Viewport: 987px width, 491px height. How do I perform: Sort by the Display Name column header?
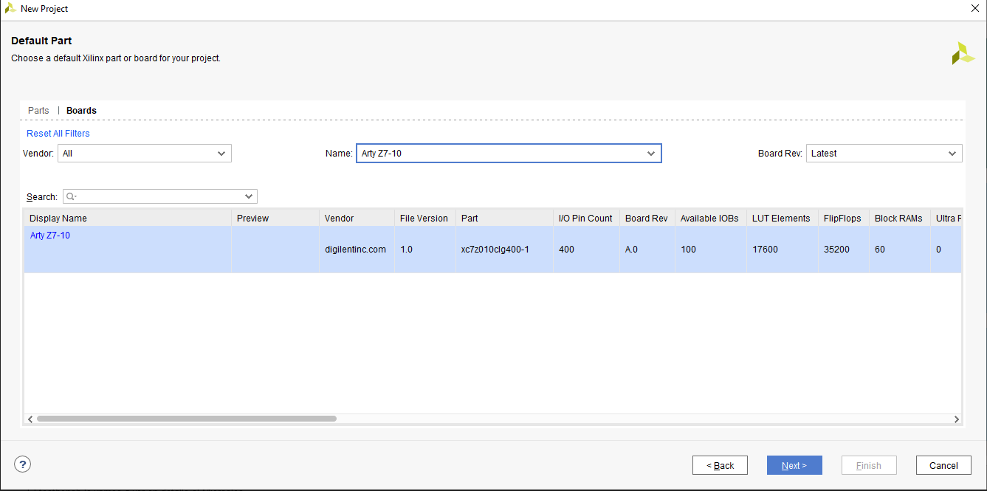pyautogui.click(x=128, y=218)
